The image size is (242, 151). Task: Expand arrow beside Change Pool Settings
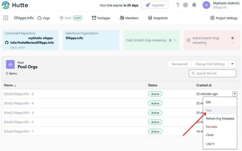232,64
